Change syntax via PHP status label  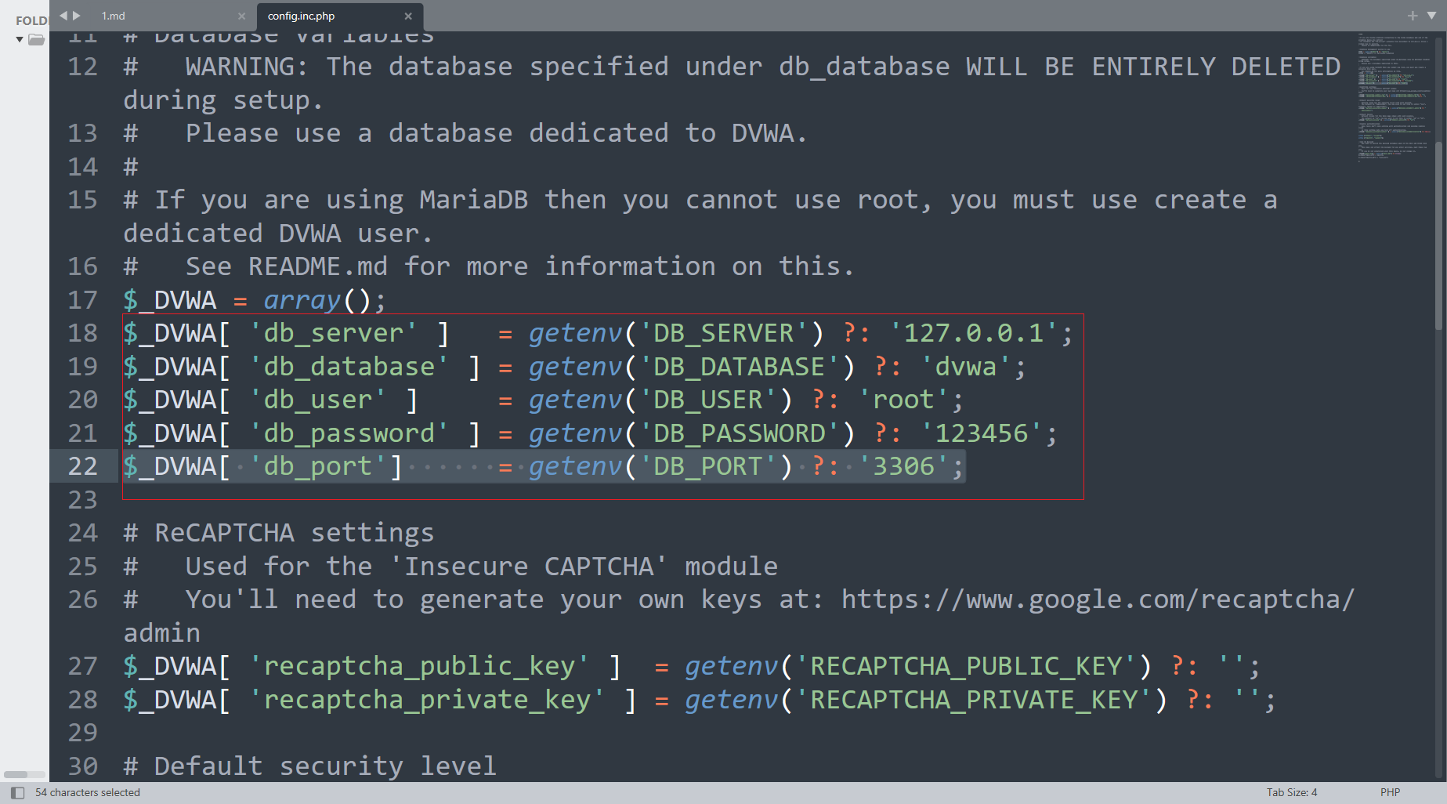click(1390, 793)
